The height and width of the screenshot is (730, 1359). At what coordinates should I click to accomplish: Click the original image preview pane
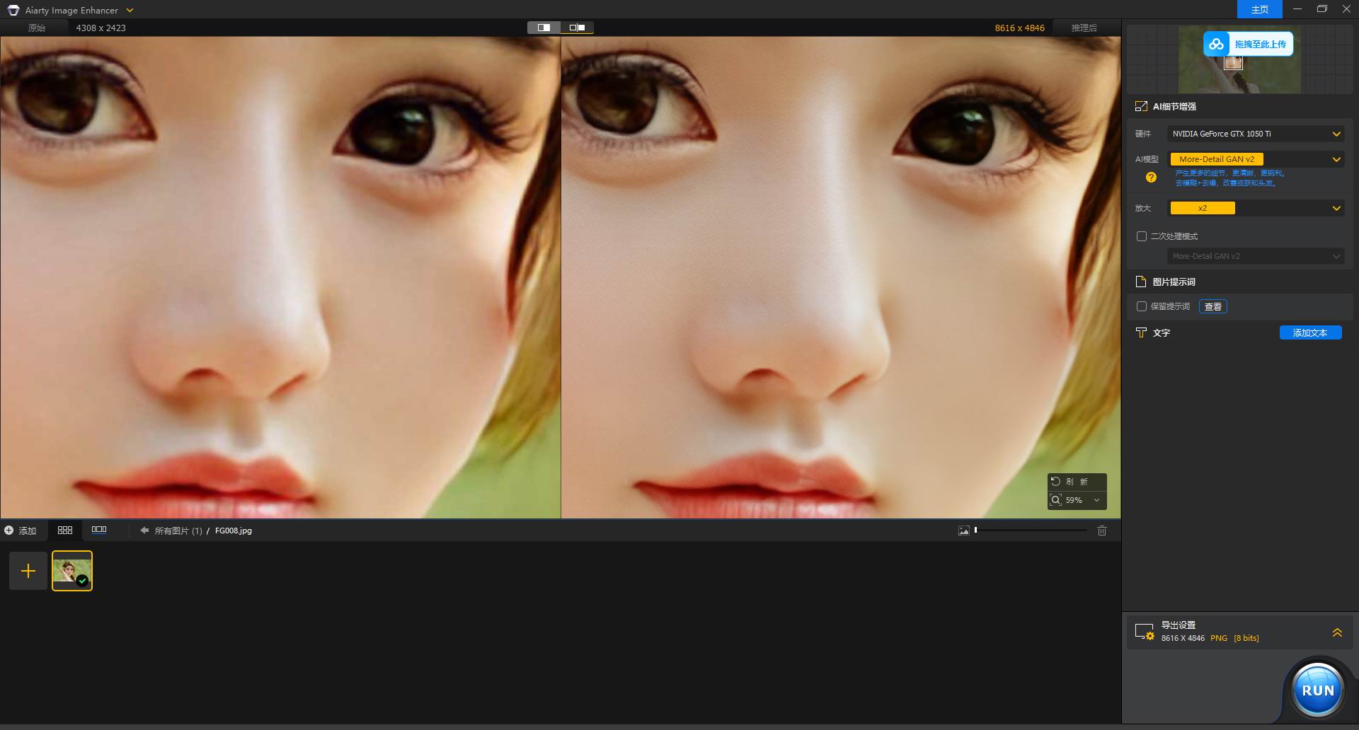(x=280, y=277)
